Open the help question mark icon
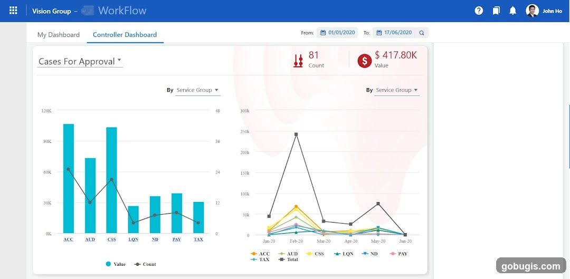 click(479, 11)
